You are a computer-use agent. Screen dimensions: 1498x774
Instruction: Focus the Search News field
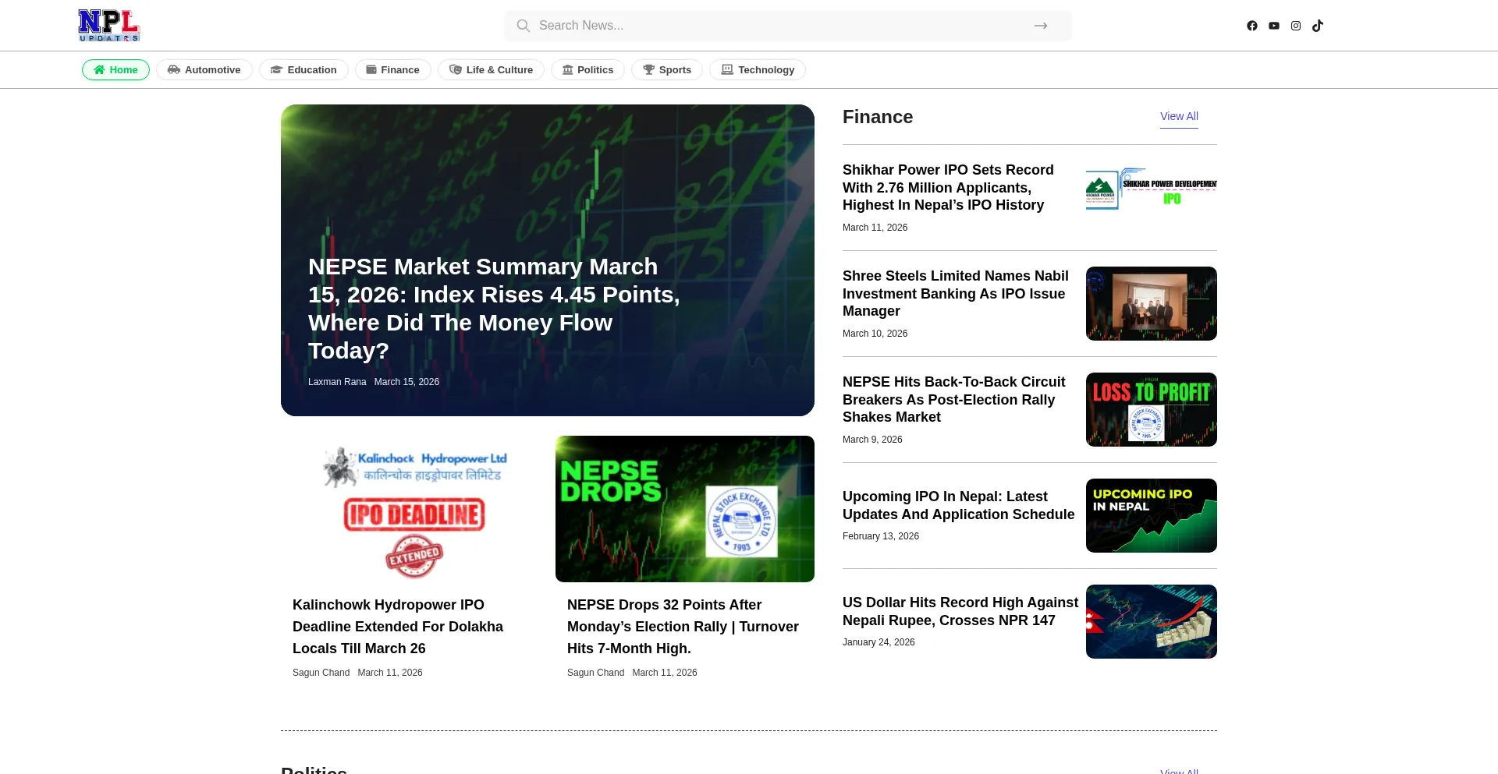click(x=787, y=26)
